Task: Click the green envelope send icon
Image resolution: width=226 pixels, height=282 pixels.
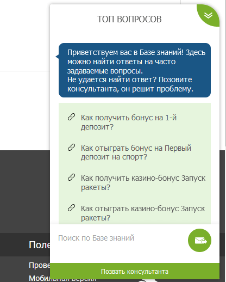Action: (x=199, y=240)
